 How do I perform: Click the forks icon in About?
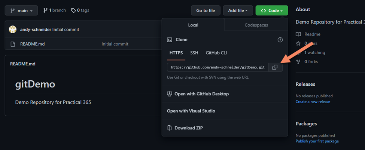click(298, 62)
